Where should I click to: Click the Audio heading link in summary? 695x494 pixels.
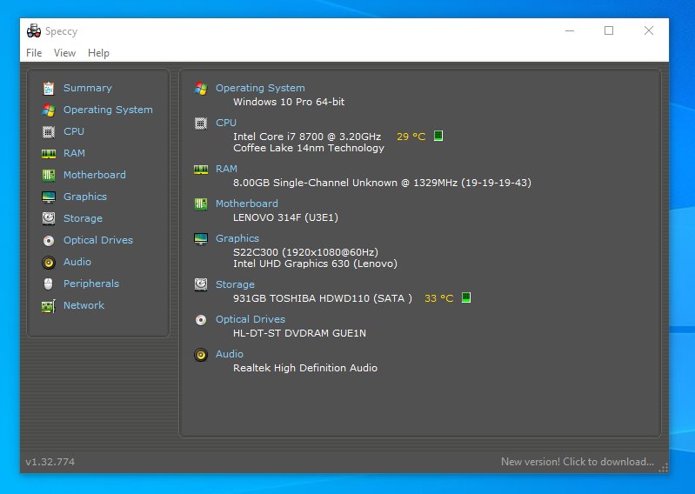229,354
